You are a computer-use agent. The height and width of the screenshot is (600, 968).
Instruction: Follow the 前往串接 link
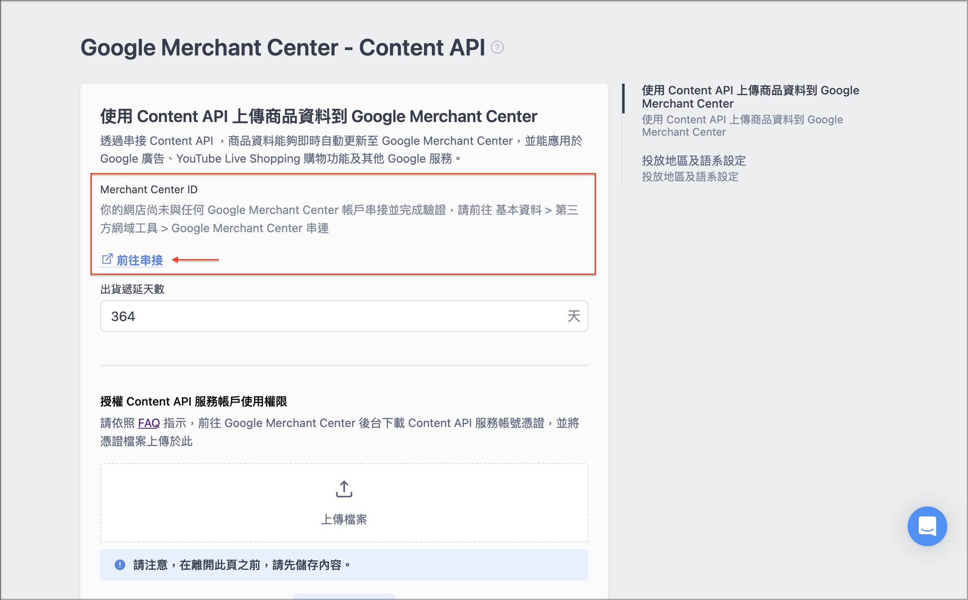pos(140,260)
